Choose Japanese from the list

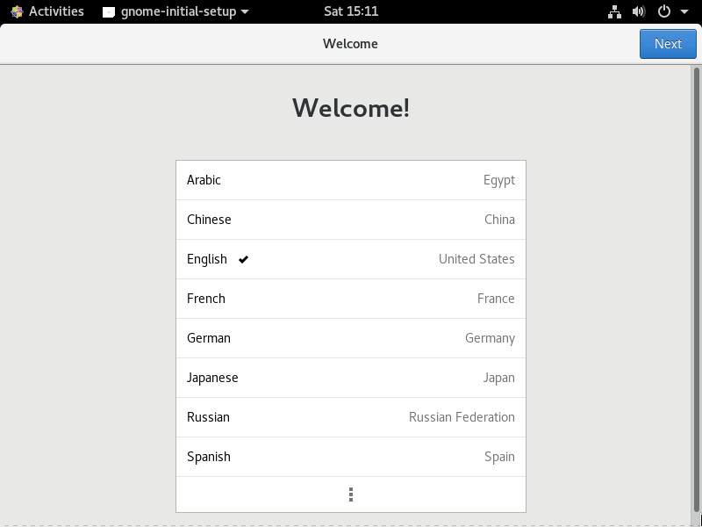coord(351,378)
